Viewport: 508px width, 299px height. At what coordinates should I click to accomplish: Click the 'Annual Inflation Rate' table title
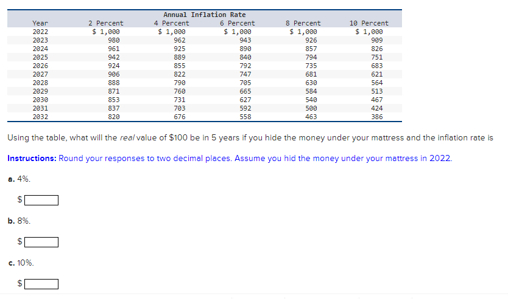click(x=205, y=15)
